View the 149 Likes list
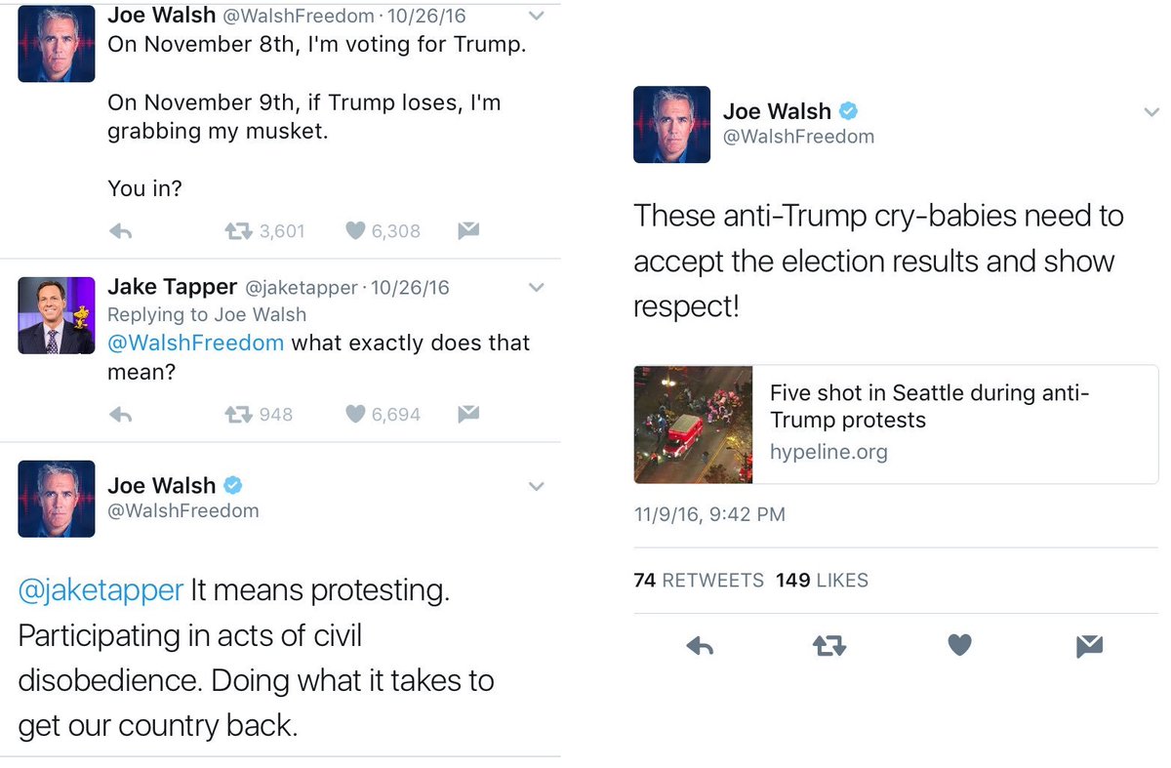Image resolution: width=1171 pixels, height=768 pixels. coord(822,581)
